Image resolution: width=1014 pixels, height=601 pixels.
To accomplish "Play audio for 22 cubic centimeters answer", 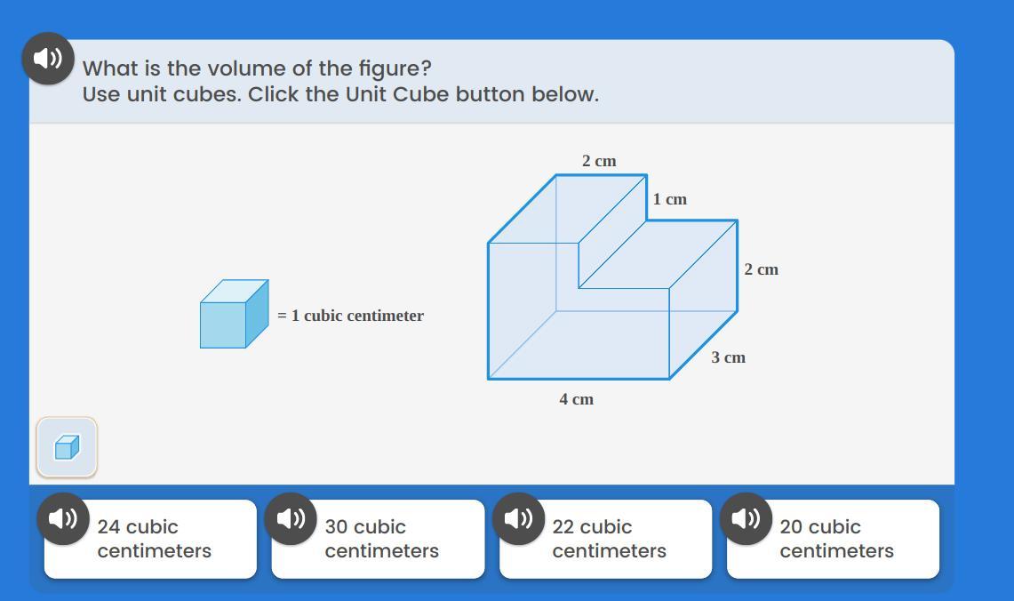I will [519, 518].
